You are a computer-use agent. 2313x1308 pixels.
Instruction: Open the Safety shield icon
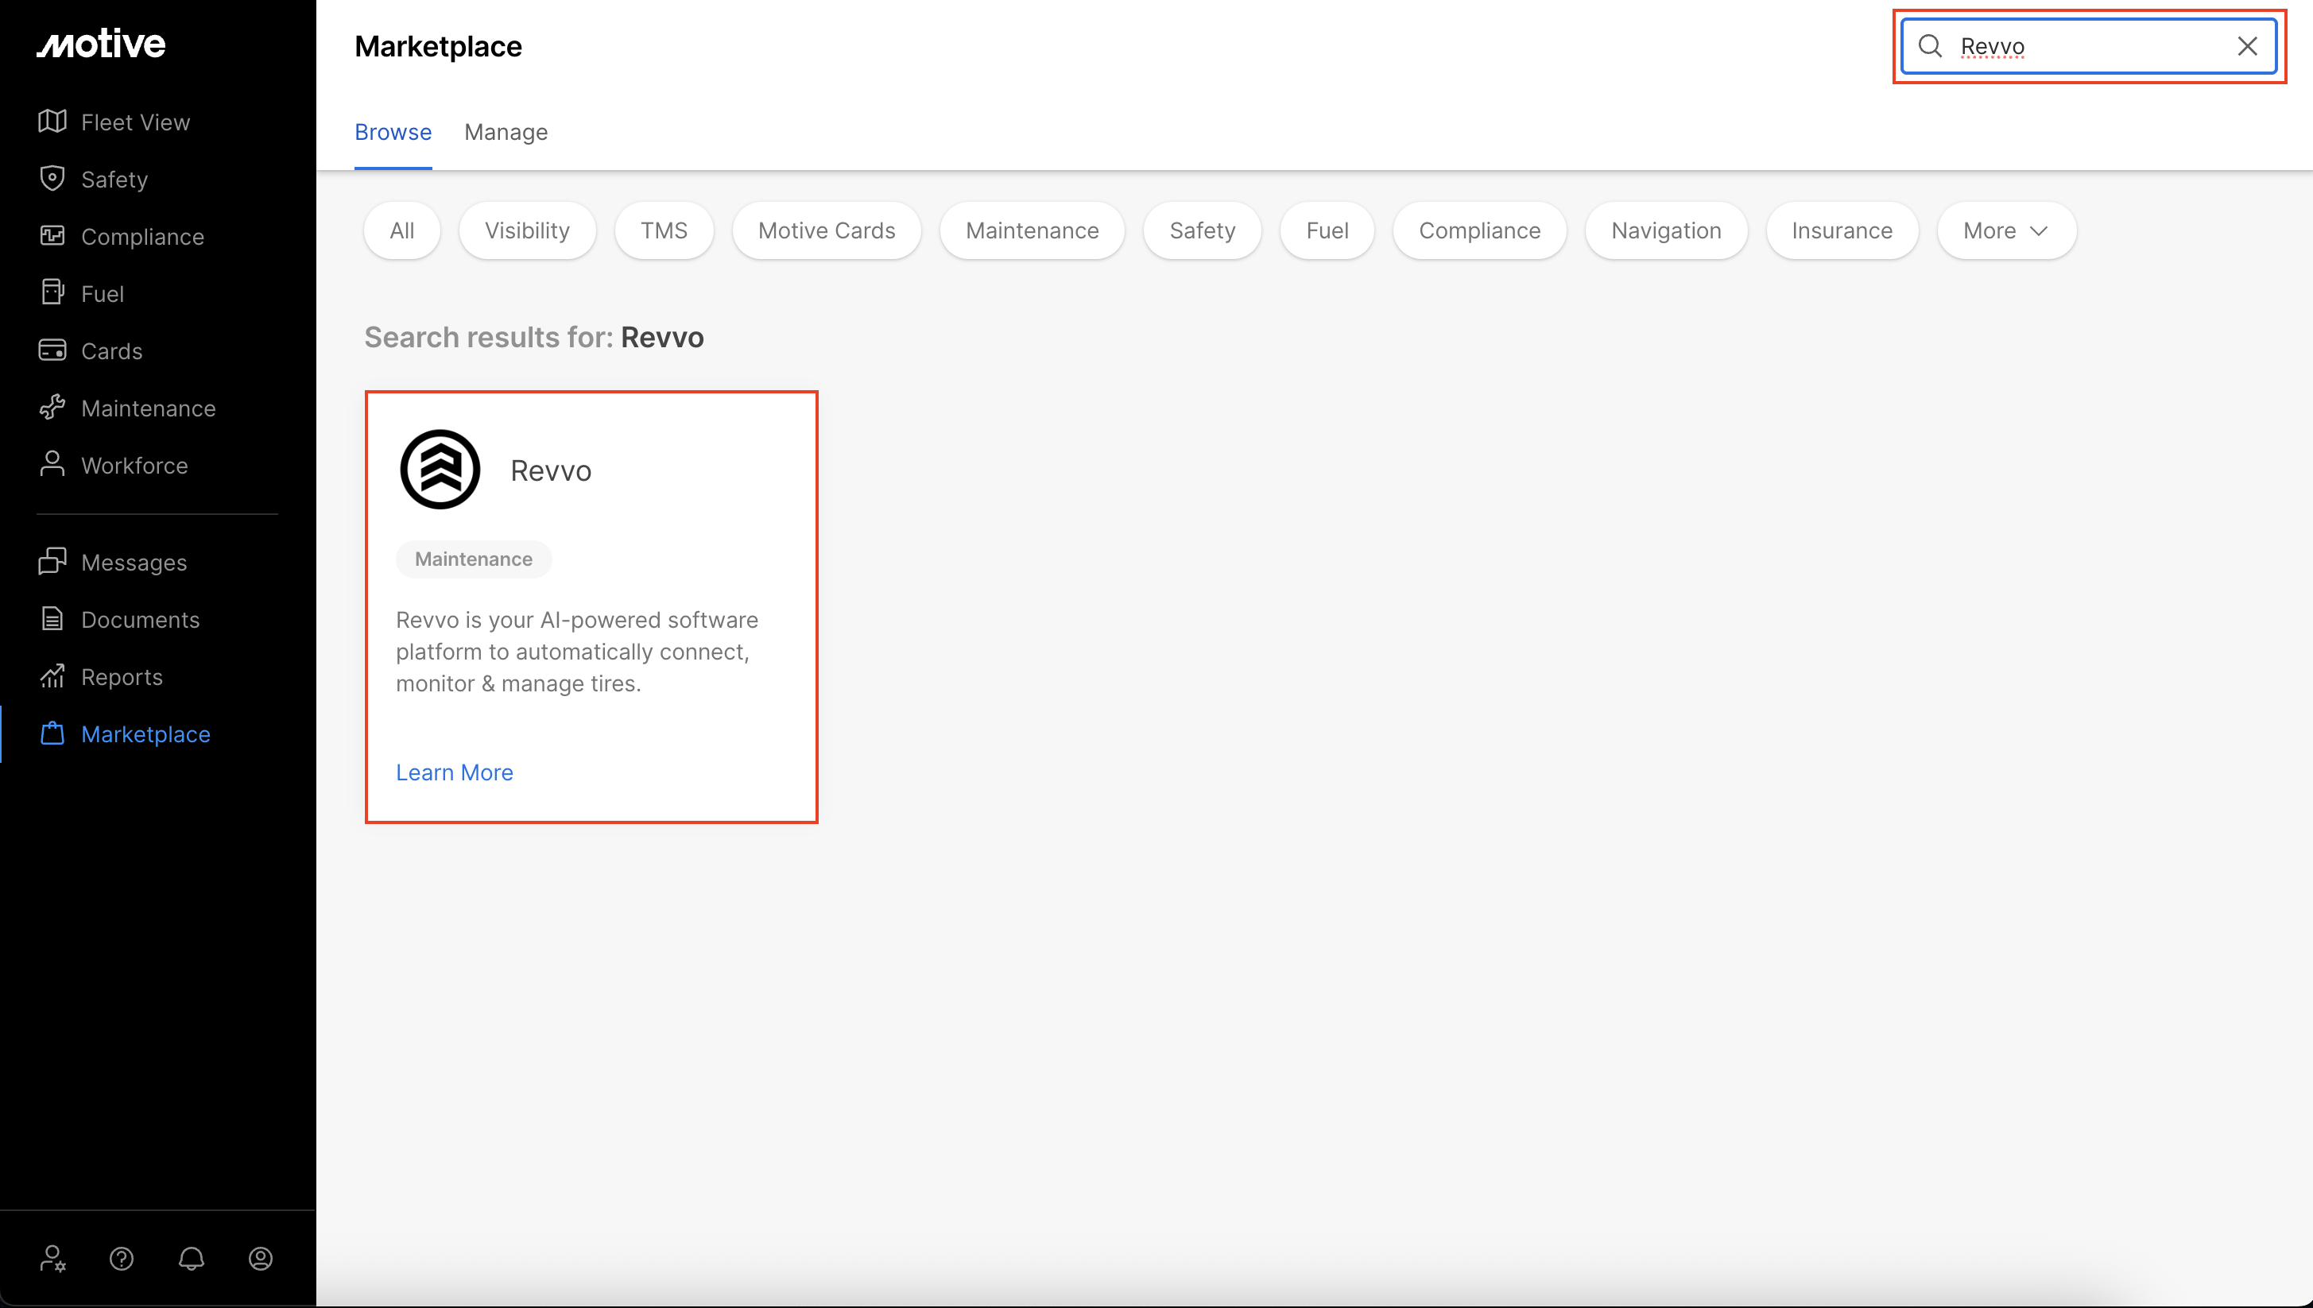52,178
